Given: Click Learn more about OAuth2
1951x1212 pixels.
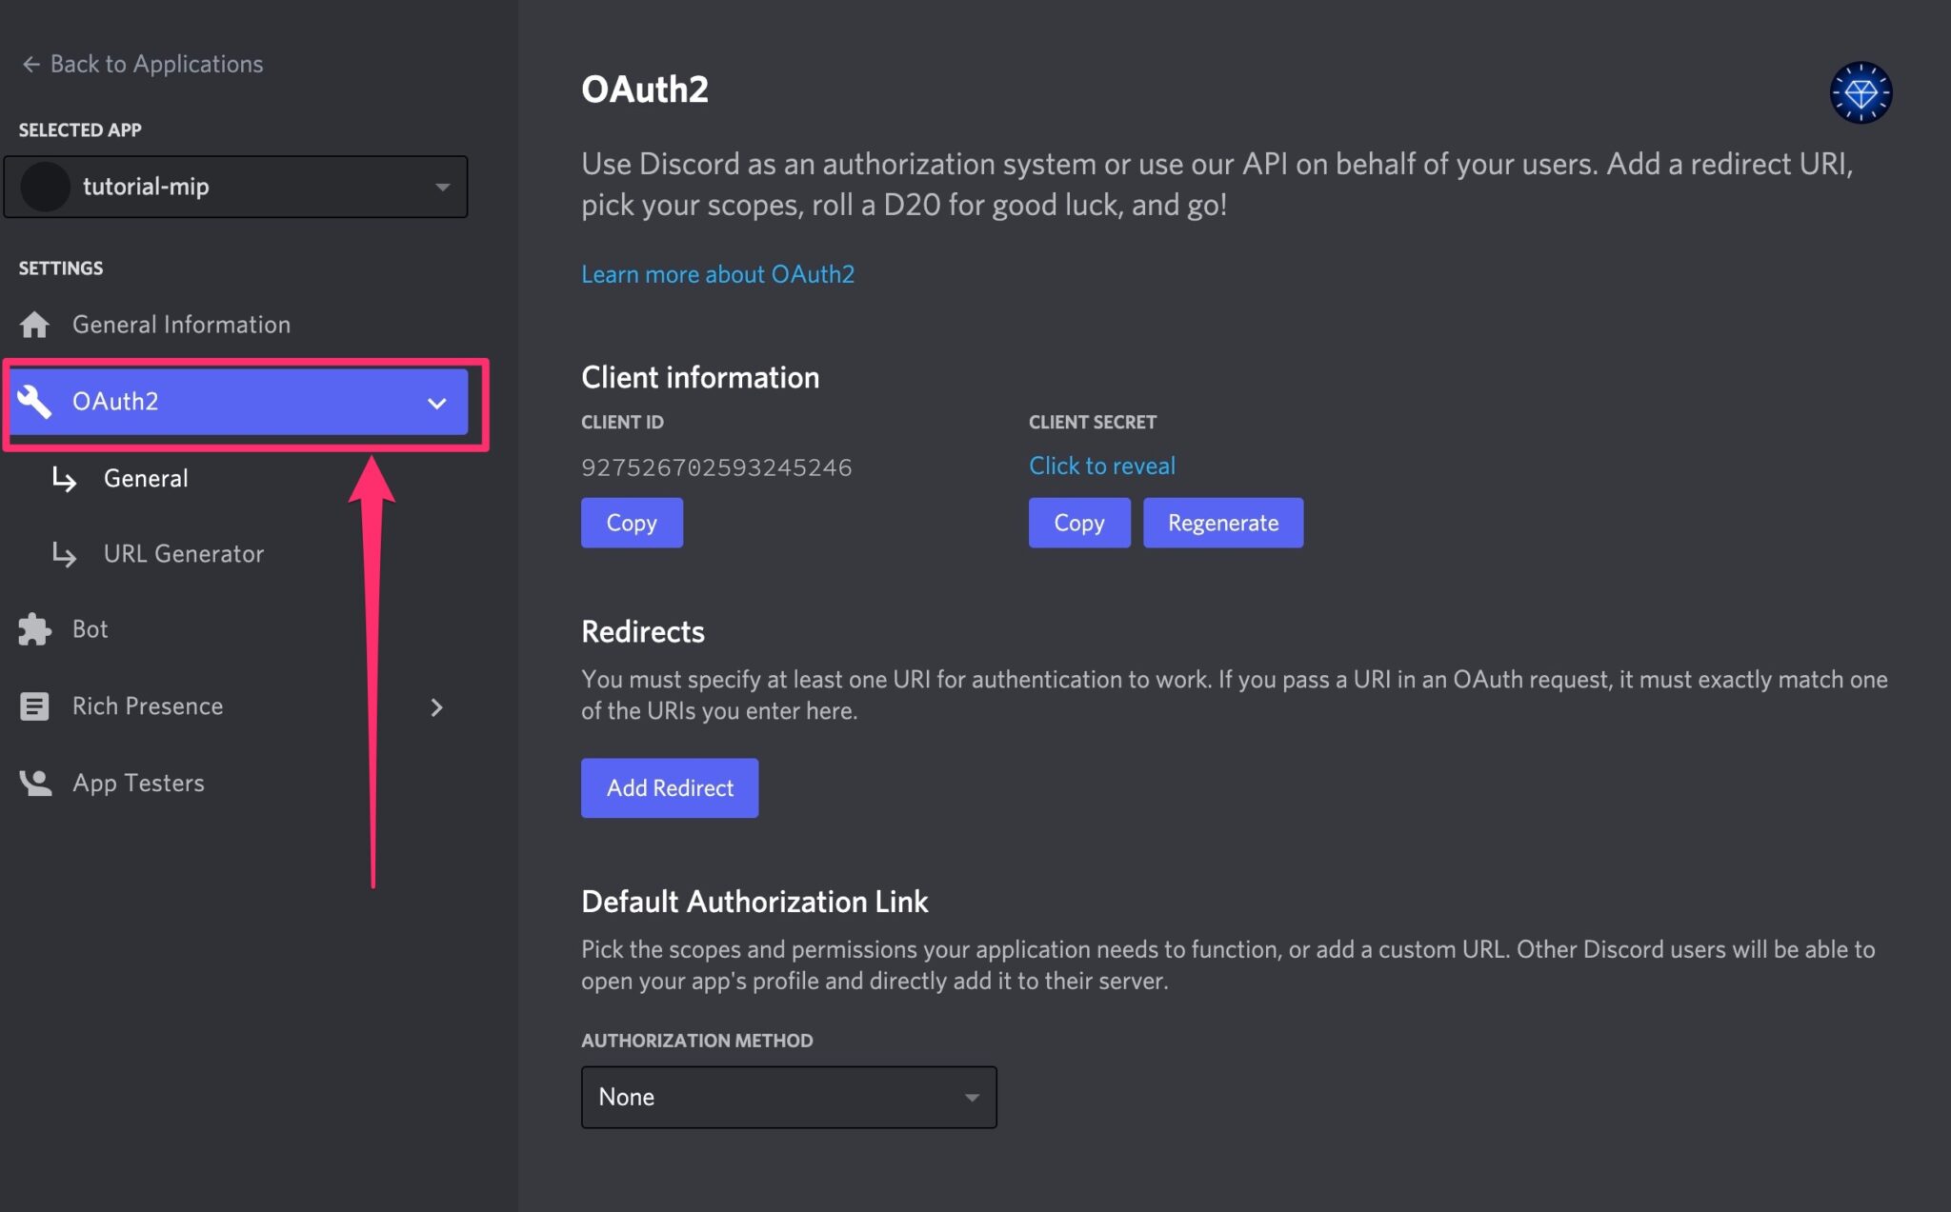Looking at the screenshot, I should (717, 274).
